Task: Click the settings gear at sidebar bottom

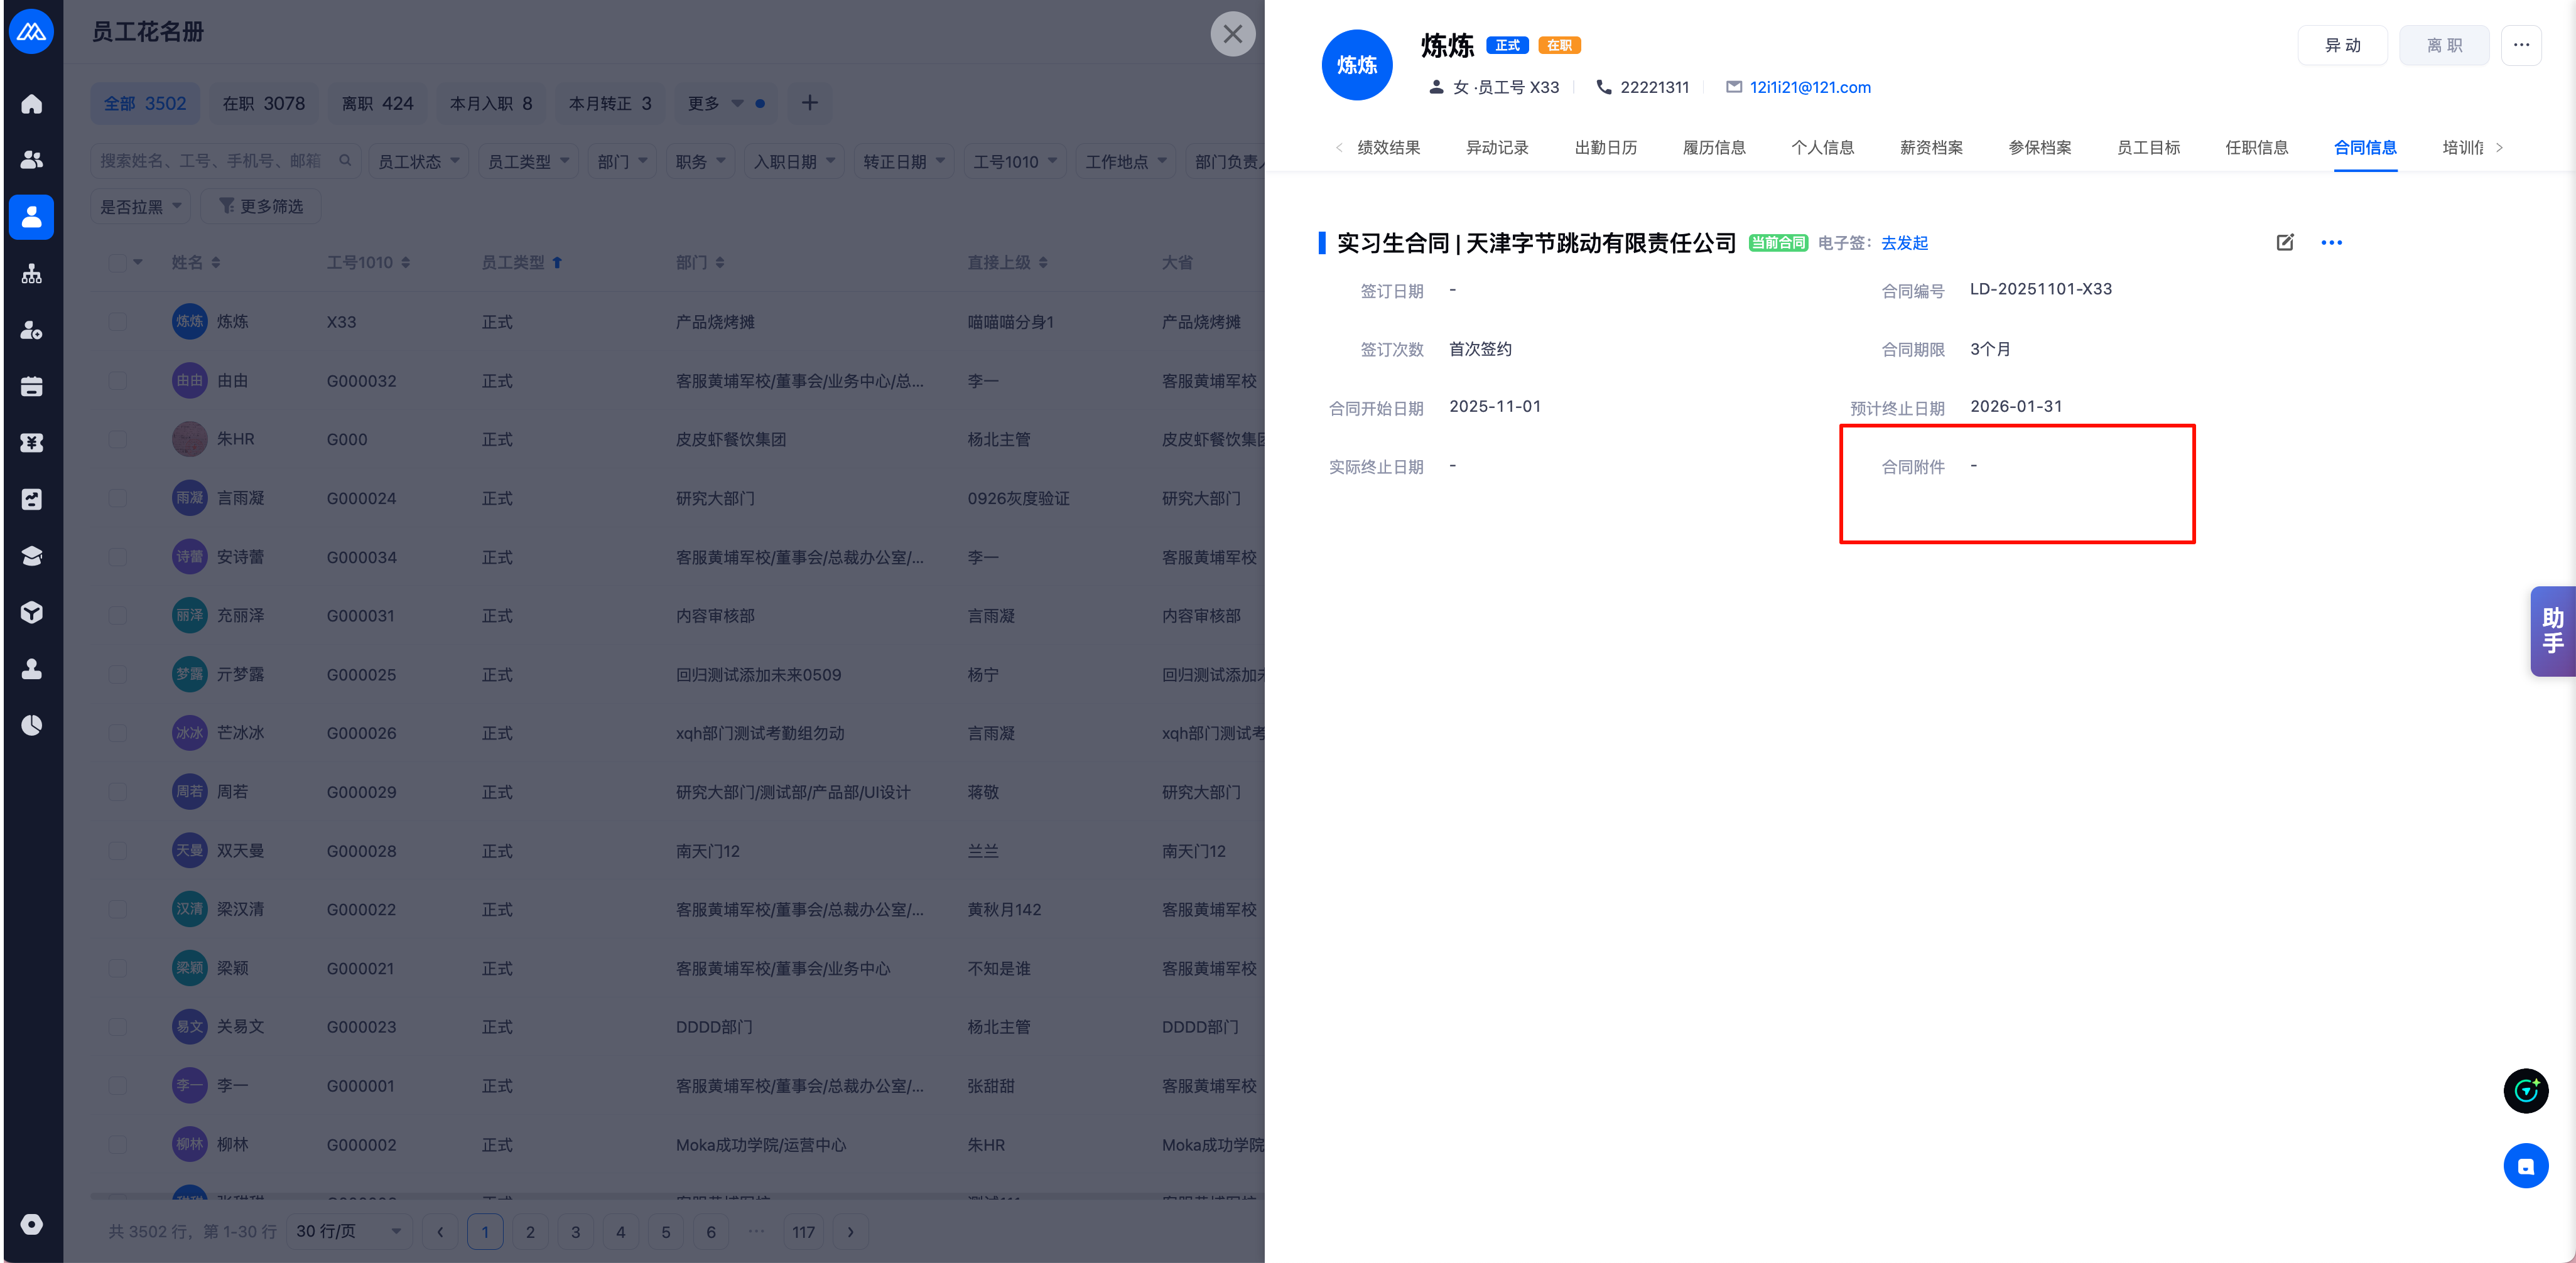Action: point(31,1224)
